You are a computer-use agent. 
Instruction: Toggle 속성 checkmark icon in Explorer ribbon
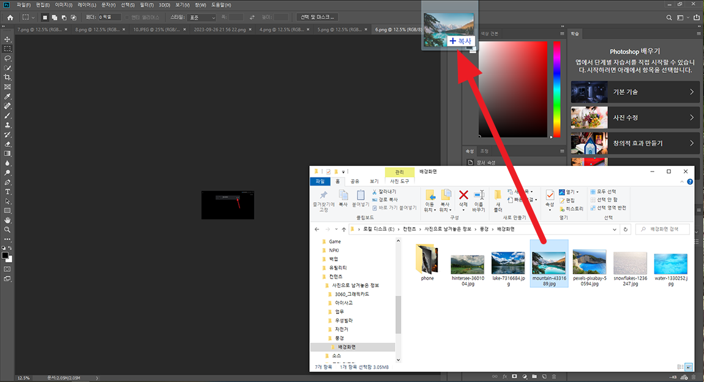point(550,195)
